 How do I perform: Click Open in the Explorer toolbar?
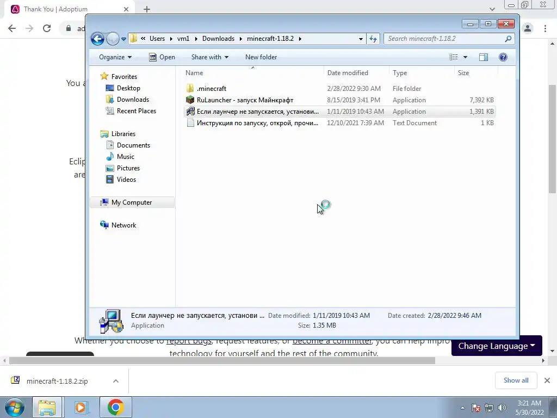[x=162, y=57]
